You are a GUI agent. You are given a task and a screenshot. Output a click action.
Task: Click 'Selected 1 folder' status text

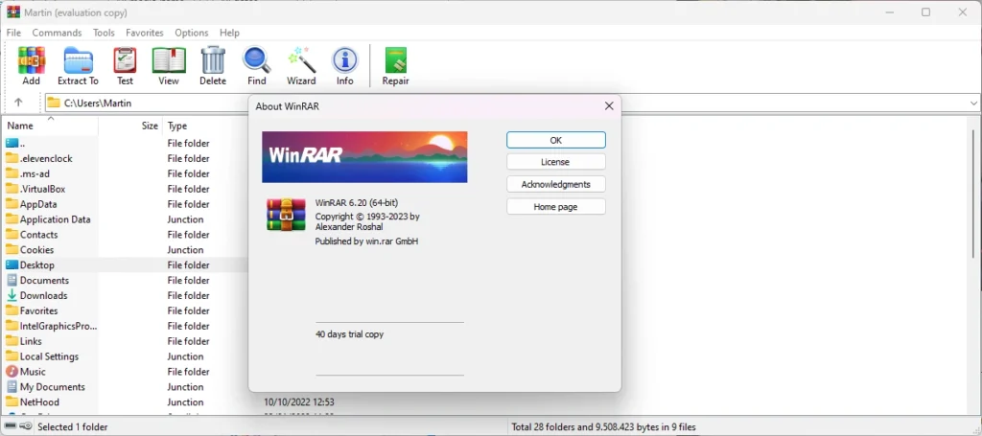coord(73,426)
